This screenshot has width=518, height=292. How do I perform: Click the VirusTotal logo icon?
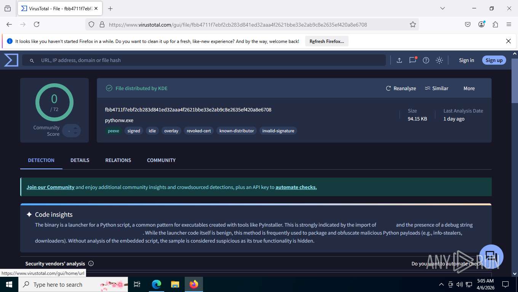[11, 60]
